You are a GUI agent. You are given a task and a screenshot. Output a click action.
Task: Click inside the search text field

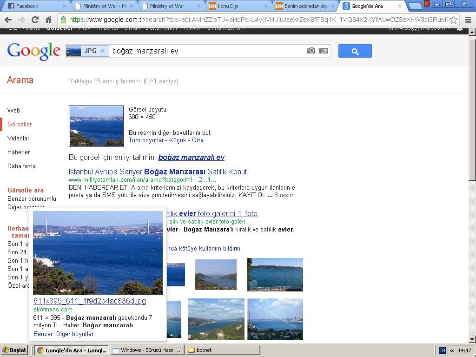pyautogui.click(x=205, y=51)
